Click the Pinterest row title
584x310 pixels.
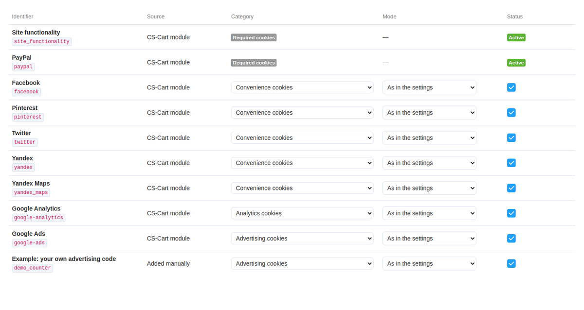pos(25,108)
